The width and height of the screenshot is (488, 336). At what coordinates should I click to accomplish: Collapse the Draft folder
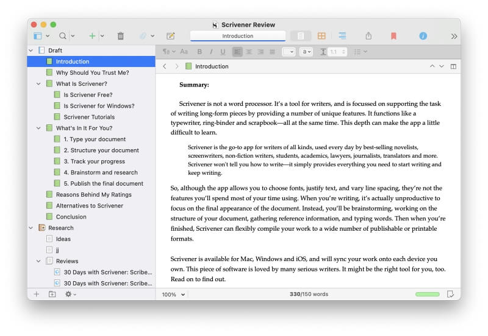click(x=31, y=51)
